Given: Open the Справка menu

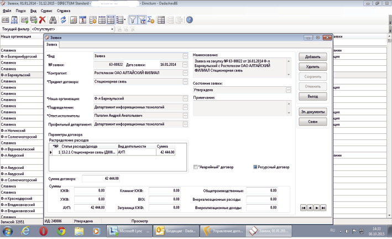Looking at the screenshot, I should (x=64, y=11).
